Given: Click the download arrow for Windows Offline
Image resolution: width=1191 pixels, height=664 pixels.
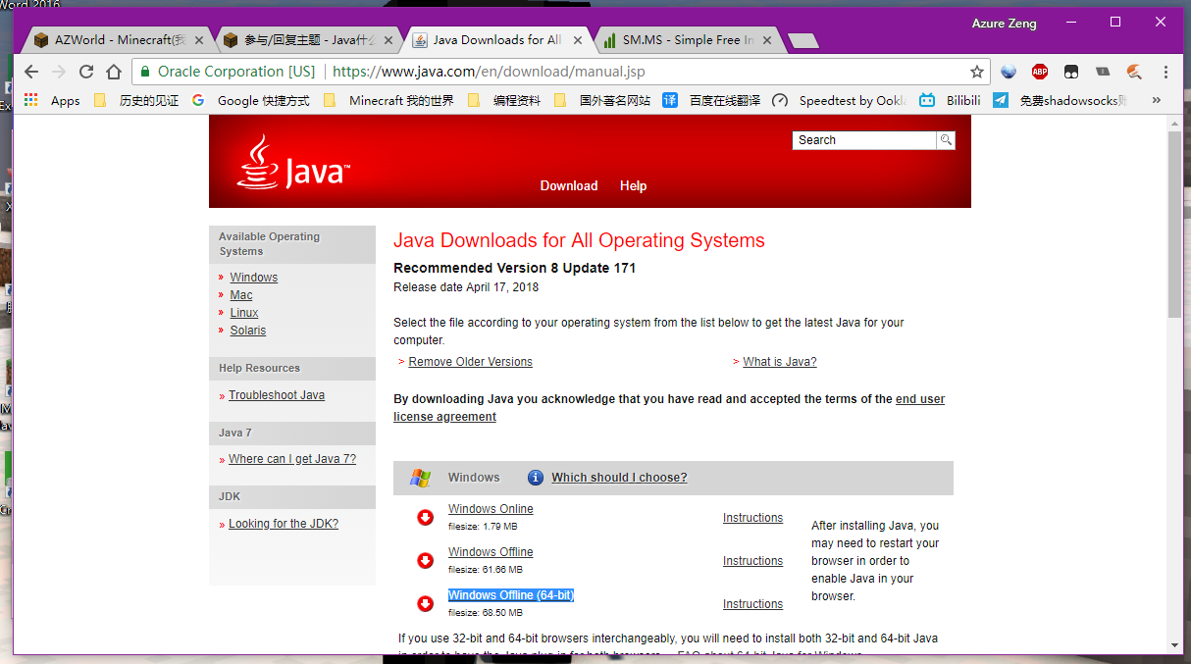Looking at the screenshot, I should click(x=426, y=560).
